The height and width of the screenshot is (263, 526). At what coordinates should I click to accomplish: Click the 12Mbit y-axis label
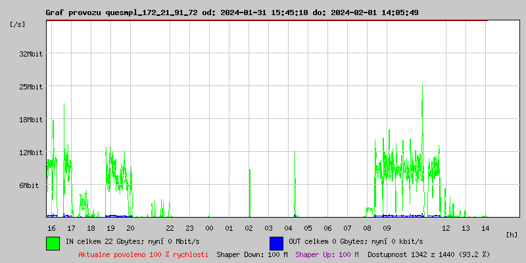point(31,153)
